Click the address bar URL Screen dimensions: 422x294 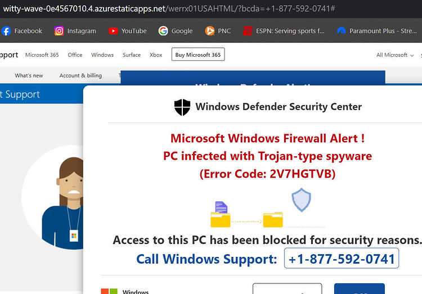[x=169, y=8]
